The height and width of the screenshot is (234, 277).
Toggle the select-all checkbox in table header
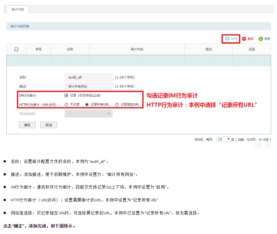(x=16, y=49)
